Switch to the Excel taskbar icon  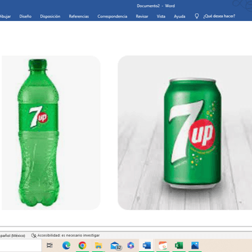pyautogui.click(x=178, y=245)
